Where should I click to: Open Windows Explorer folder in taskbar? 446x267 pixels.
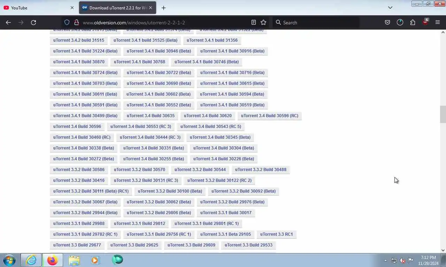74,260
